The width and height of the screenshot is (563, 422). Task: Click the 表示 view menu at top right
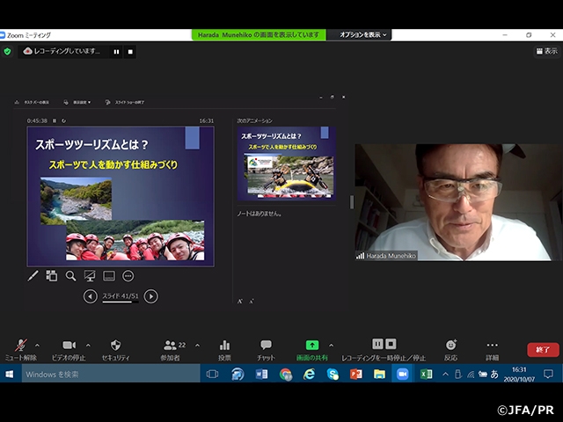point(545,51)
